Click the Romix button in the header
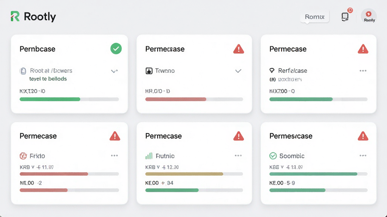Screen dimensions: 387x217 pos(315,17)
